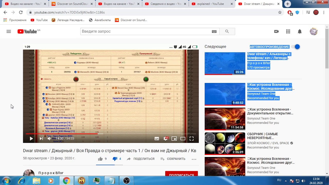Open a new browser tab

pos(288,4)
